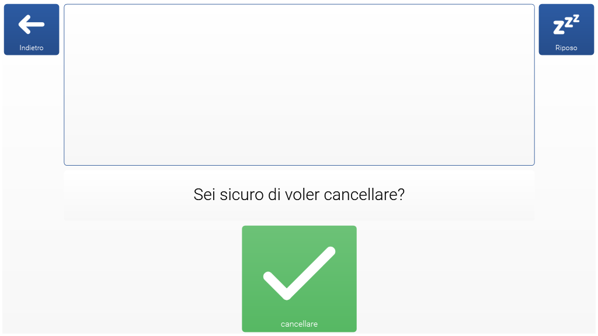Viewport: 598px width, 336px height.
Task: Tap the sleeping Zzz icon
Action: point(566,24)
